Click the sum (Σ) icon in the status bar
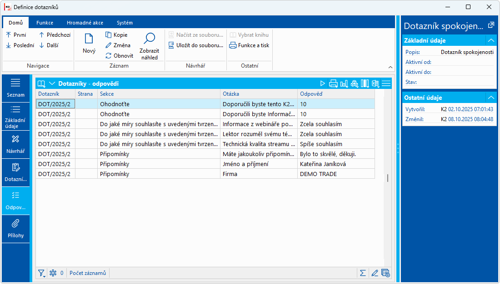Screen dimensions: 500x284 [x=363, y=273]
